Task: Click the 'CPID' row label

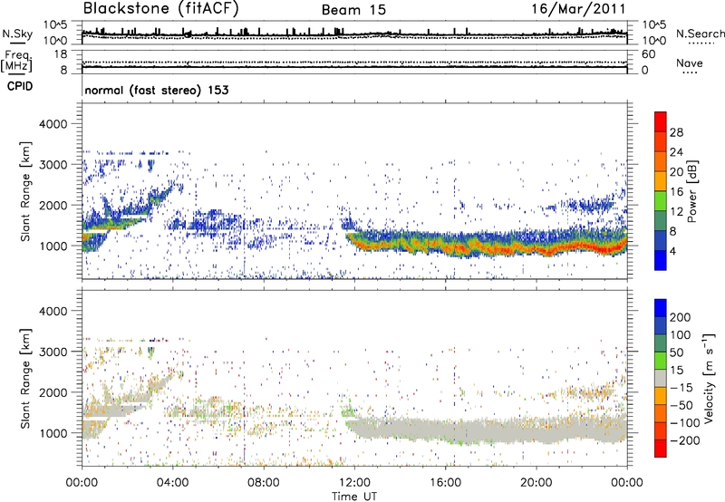Action: pos(20,86)
